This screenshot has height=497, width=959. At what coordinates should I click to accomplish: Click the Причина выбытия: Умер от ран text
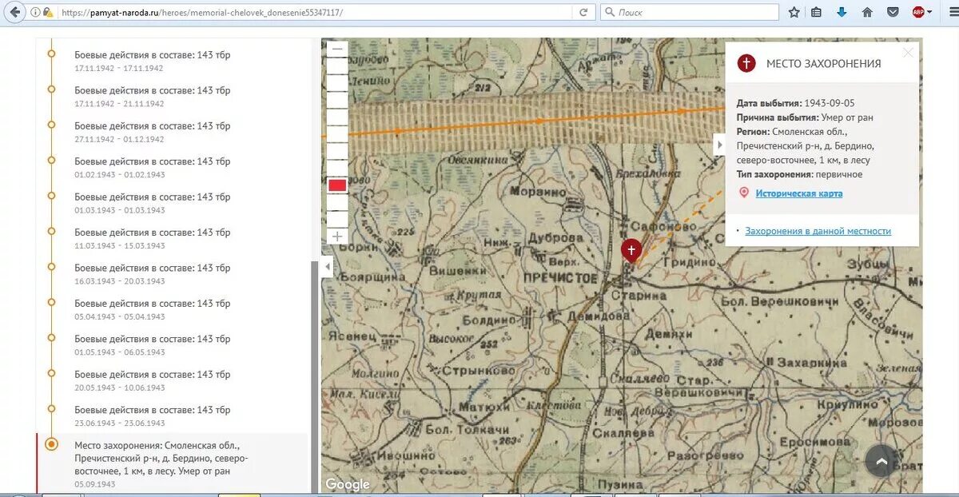(805, 117)
